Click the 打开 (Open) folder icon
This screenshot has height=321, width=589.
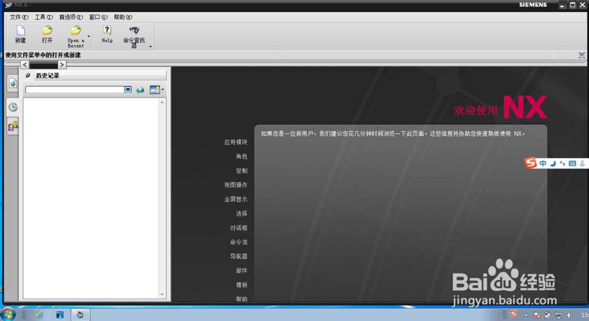tap(47, 31)
